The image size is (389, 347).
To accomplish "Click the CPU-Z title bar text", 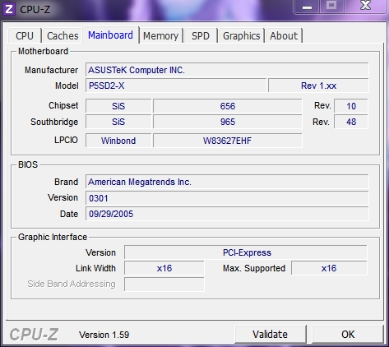I will [x=35, y=10].
